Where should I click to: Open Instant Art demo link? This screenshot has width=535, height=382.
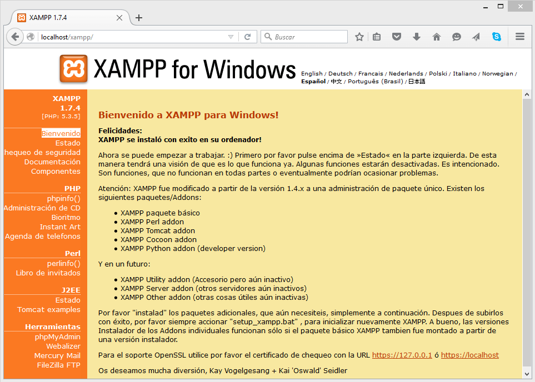(x=60, y=227)
